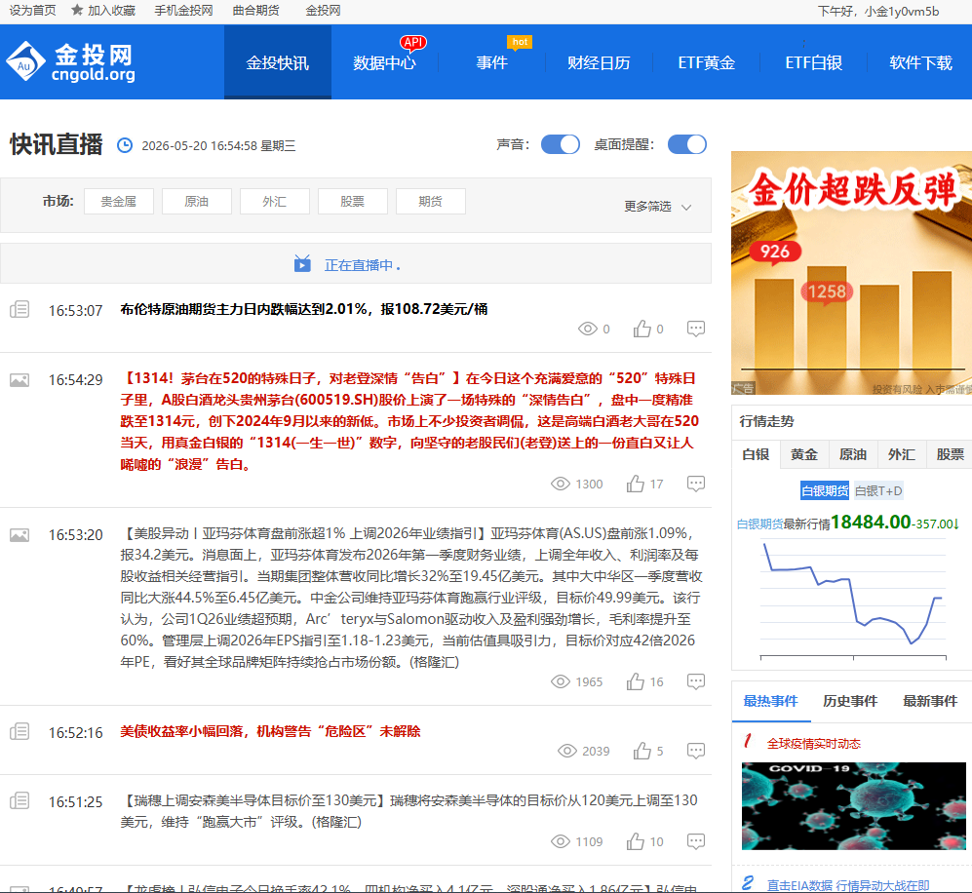Click the cngold.org site logo
Image resolution: width=972 pixels, height=893 pixels.
tap(71, 62)
